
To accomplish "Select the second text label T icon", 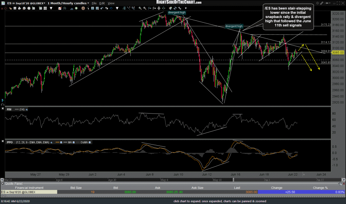I will 97,8.
